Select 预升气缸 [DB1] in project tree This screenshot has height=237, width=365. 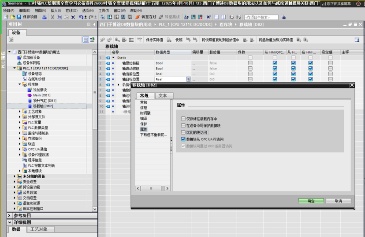45,101
